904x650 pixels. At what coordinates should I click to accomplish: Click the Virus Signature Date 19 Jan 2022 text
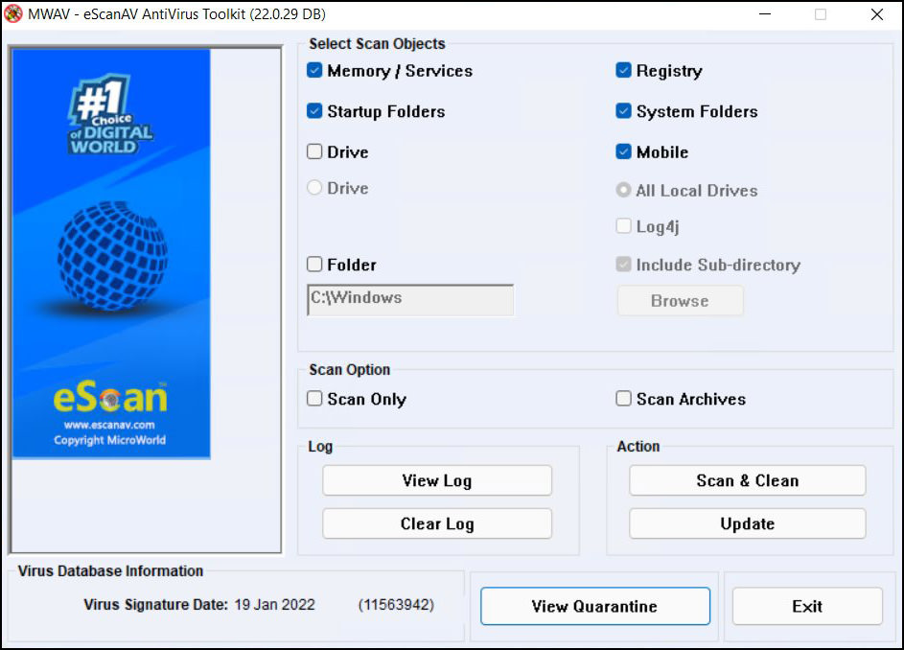click(x=199, y=604)
